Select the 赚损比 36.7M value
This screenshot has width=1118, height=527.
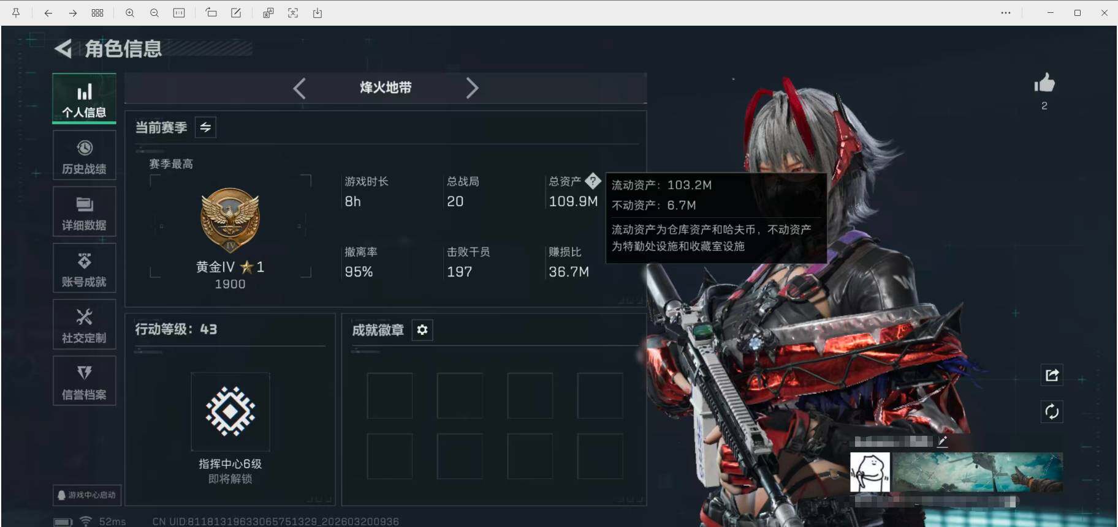[x=569, y=272]
